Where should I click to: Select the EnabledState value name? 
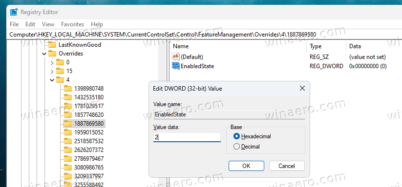tap(197, 66)
